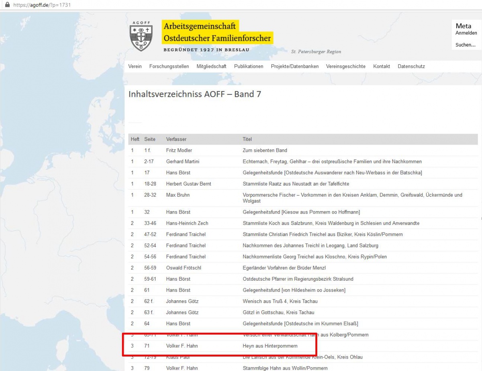Open the Verein menu
Screen dimensions: 482x371
[135, 66]
